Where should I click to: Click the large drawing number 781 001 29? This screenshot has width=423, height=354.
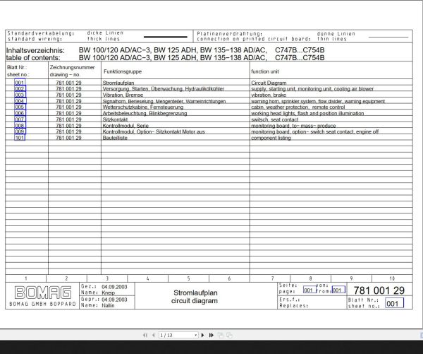point(379,290)
